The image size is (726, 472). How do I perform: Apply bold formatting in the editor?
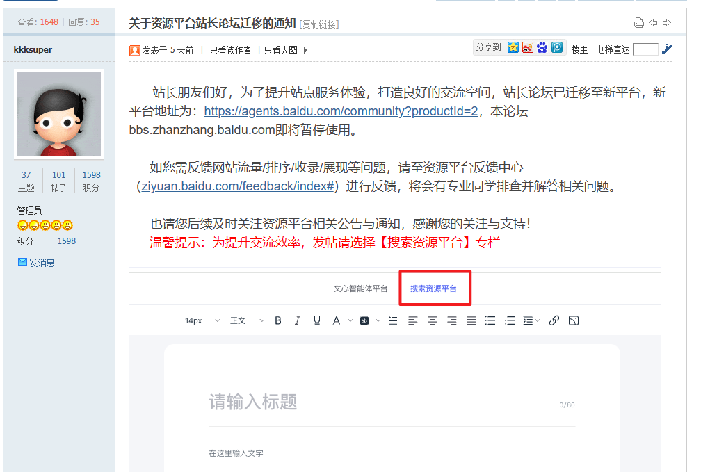click(277, 320)
